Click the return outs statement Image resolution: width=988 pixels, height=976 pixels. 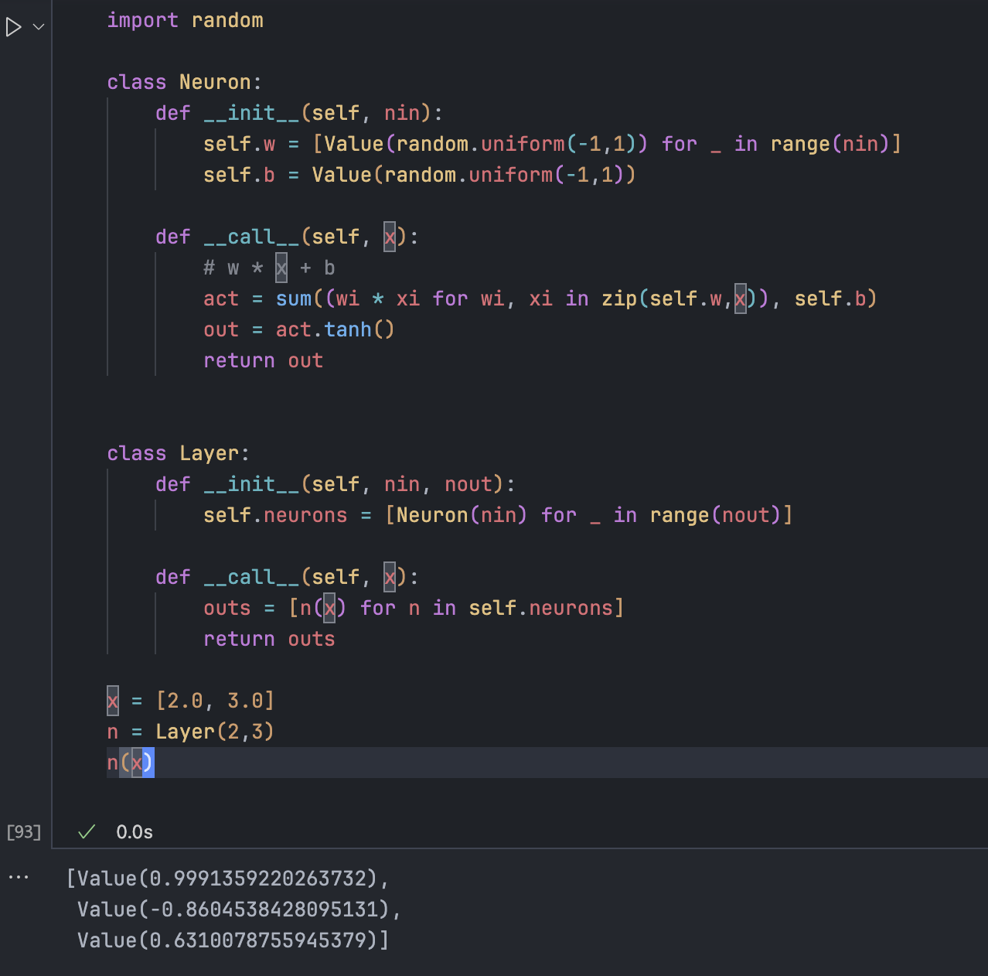[x=269, y=639]
